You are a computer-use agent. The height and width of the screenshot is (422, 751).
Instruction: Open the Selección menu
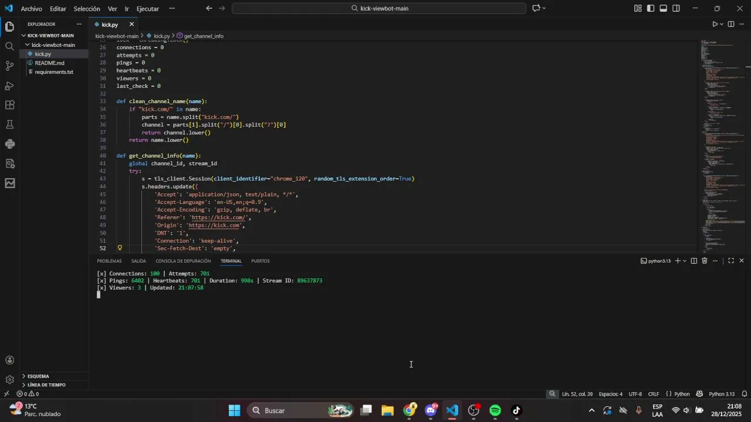coord(87,9)
